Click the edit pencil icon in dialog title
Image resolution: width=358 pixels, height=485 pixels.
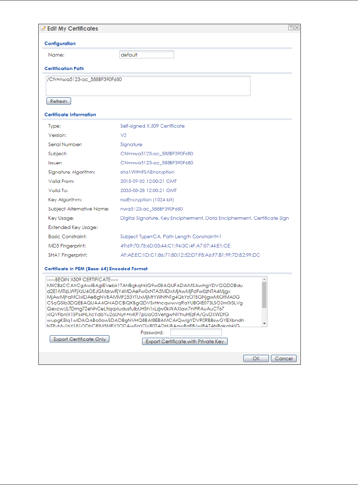[x=43, y=28]
